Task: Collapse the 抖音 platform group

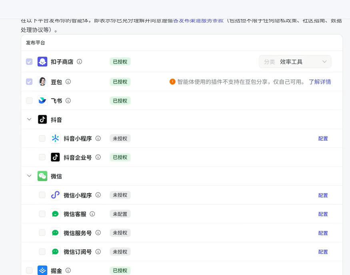Action: [x=29, y=119]
